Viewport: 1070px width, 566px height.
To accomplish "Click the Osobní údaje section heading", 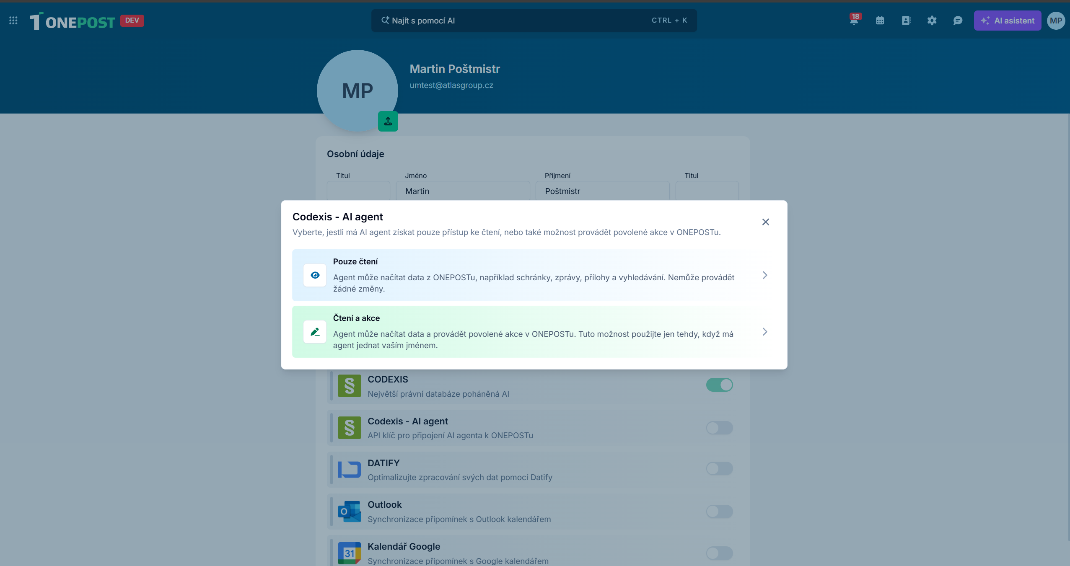I will coord(355,154).
